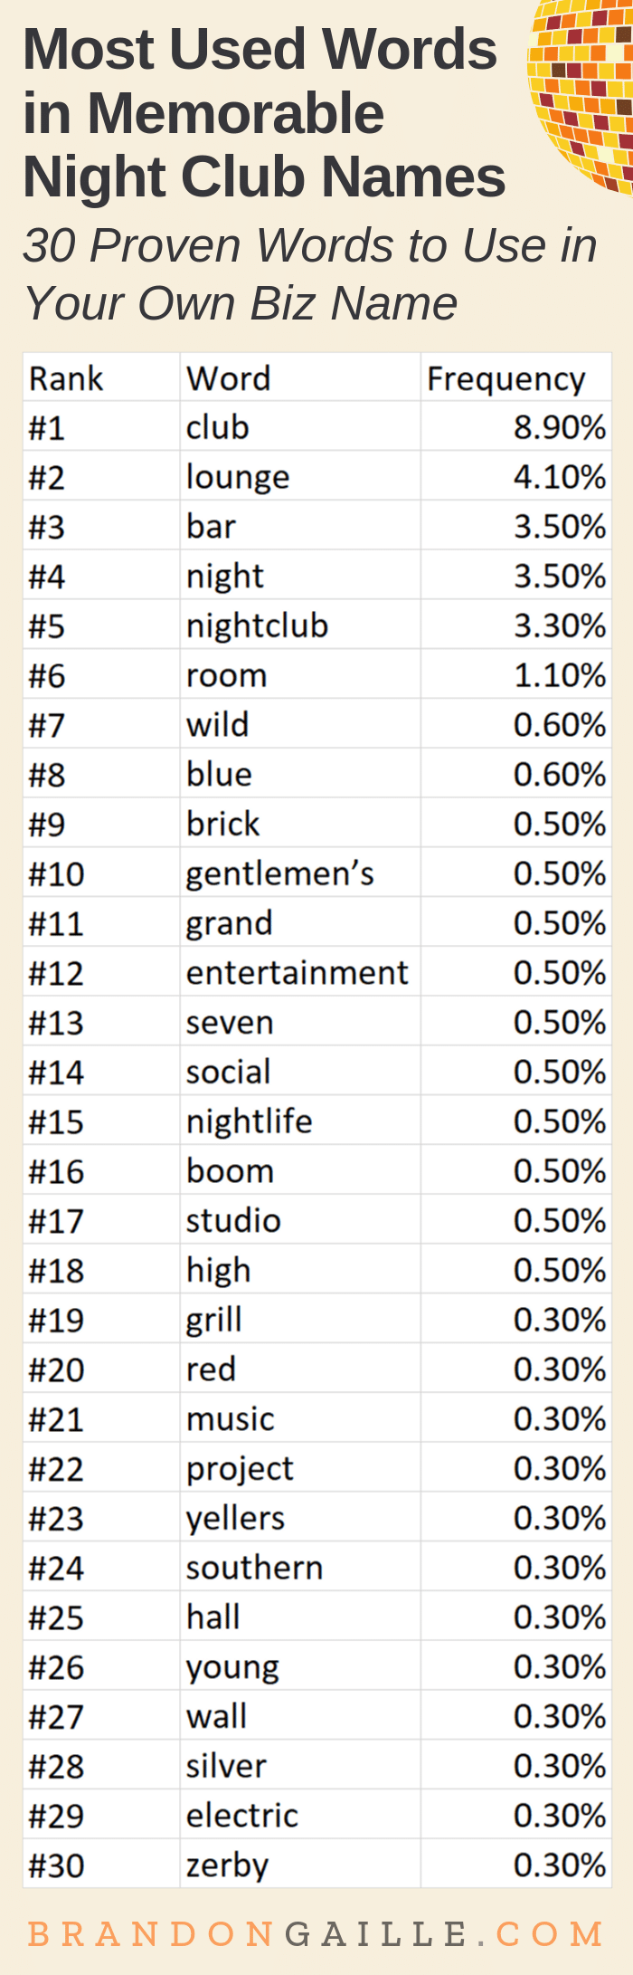
Task: Click the Frequency column header
Action: point(505,378)
